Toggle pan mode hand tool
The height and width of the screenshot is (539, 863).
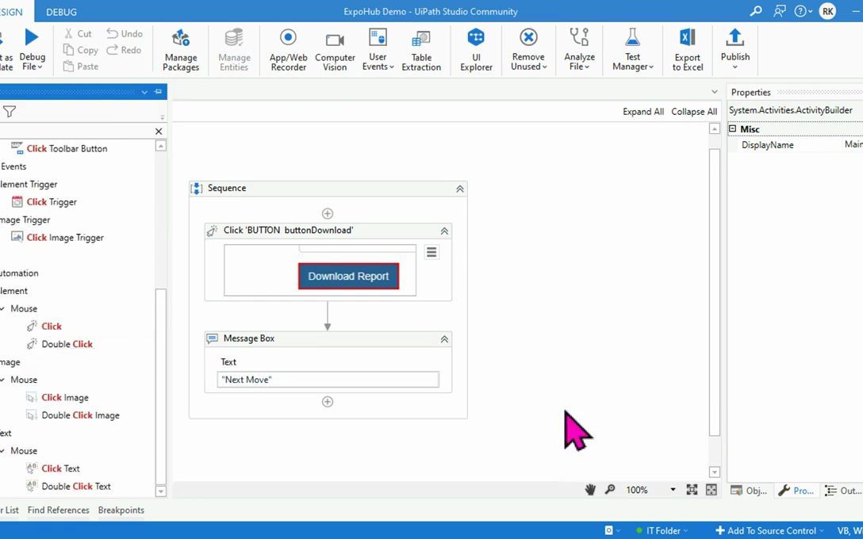(590, 490)
